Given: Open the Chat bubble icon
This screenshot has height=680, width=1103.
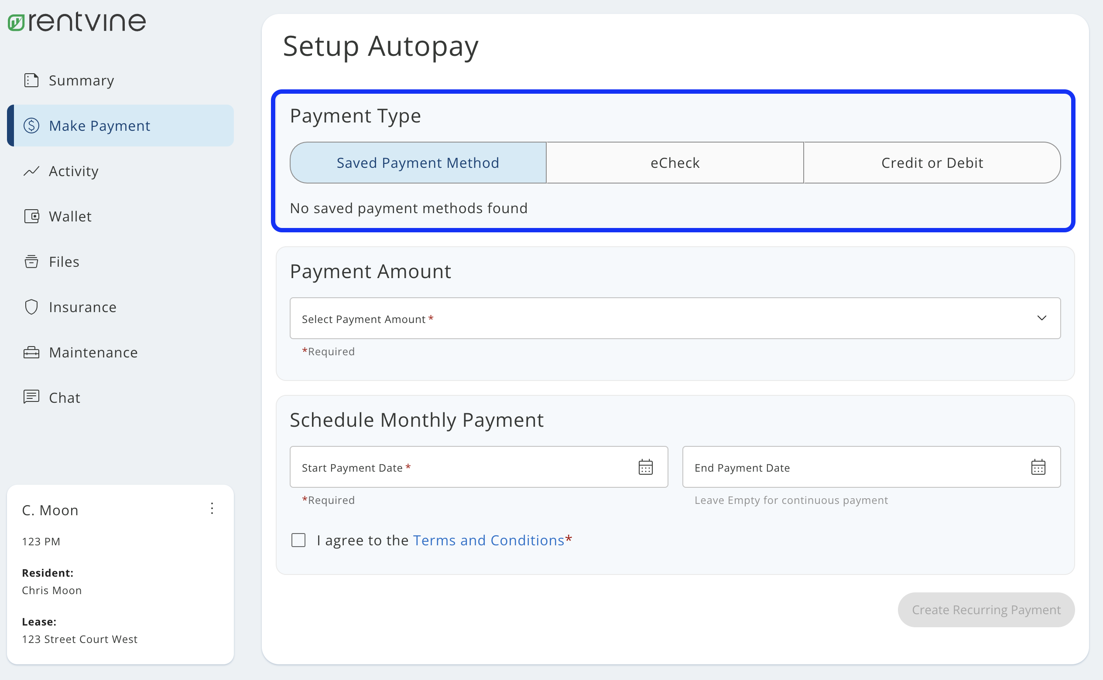Looking at the screenshot, I should pyautogui.click(x=31, y=397).
